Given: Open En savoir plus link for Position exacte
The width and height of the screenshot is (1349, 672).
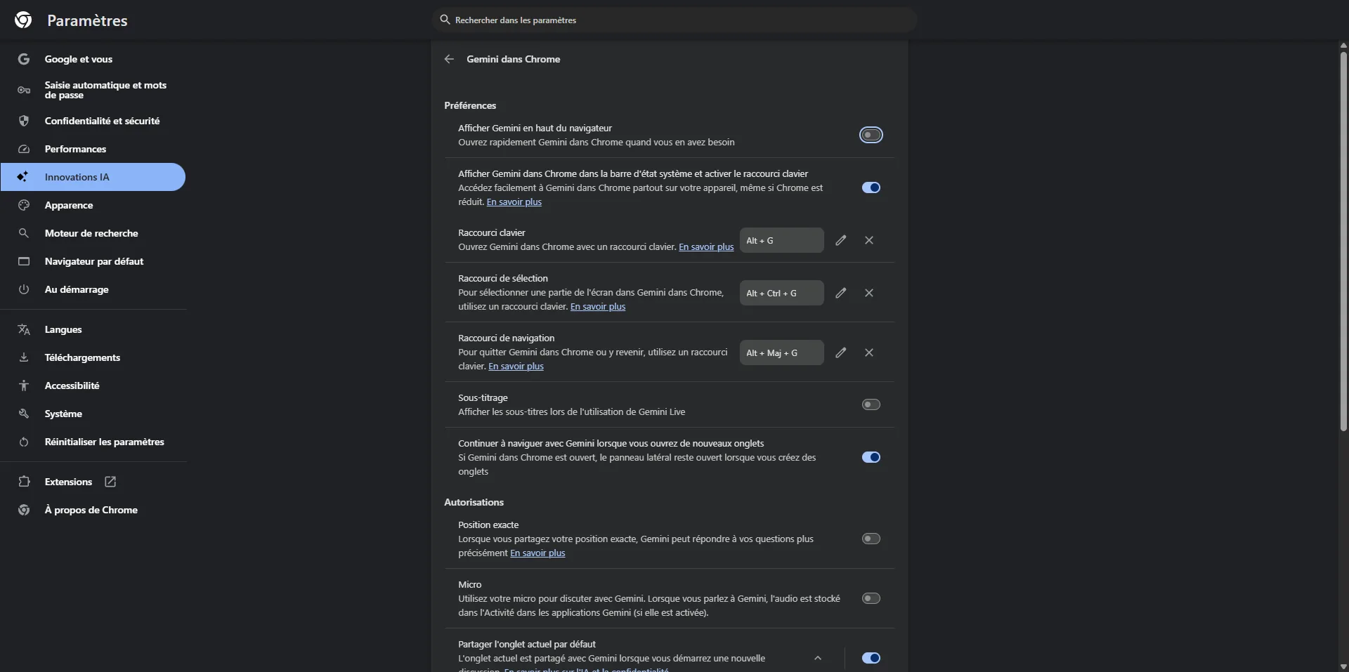Looking at the screenshot, I should pyautogui.click(x=537, y=553).
